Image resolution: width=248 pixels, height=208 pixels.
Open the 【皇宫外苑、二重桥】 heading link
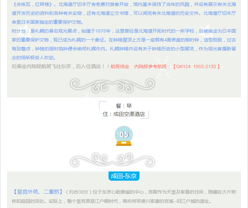(38, 192)
